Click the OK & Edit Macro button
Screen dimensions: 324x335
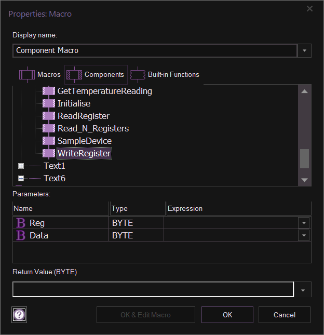tap(146, 315)
